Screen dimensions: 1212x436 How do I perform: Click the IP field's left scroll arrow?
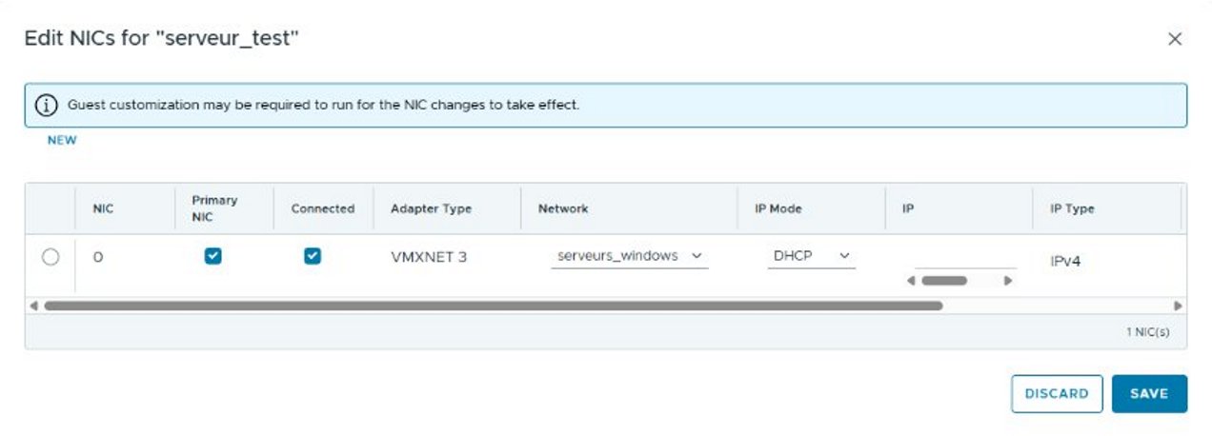coord(911,281)
